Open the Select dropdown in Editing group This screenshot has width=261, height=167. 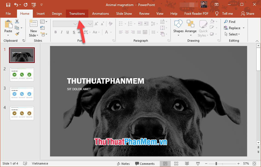coord(234,34)
